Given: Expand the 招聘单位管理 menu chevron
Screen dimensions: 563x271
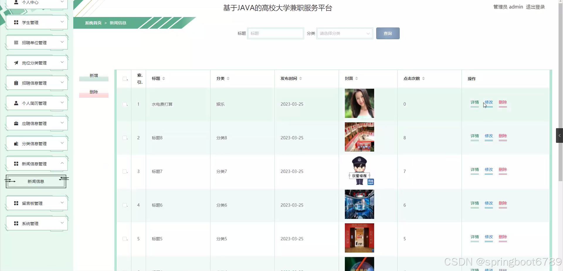Looking at the screenshot, I should pyautogui.click(x=62, y=42).
